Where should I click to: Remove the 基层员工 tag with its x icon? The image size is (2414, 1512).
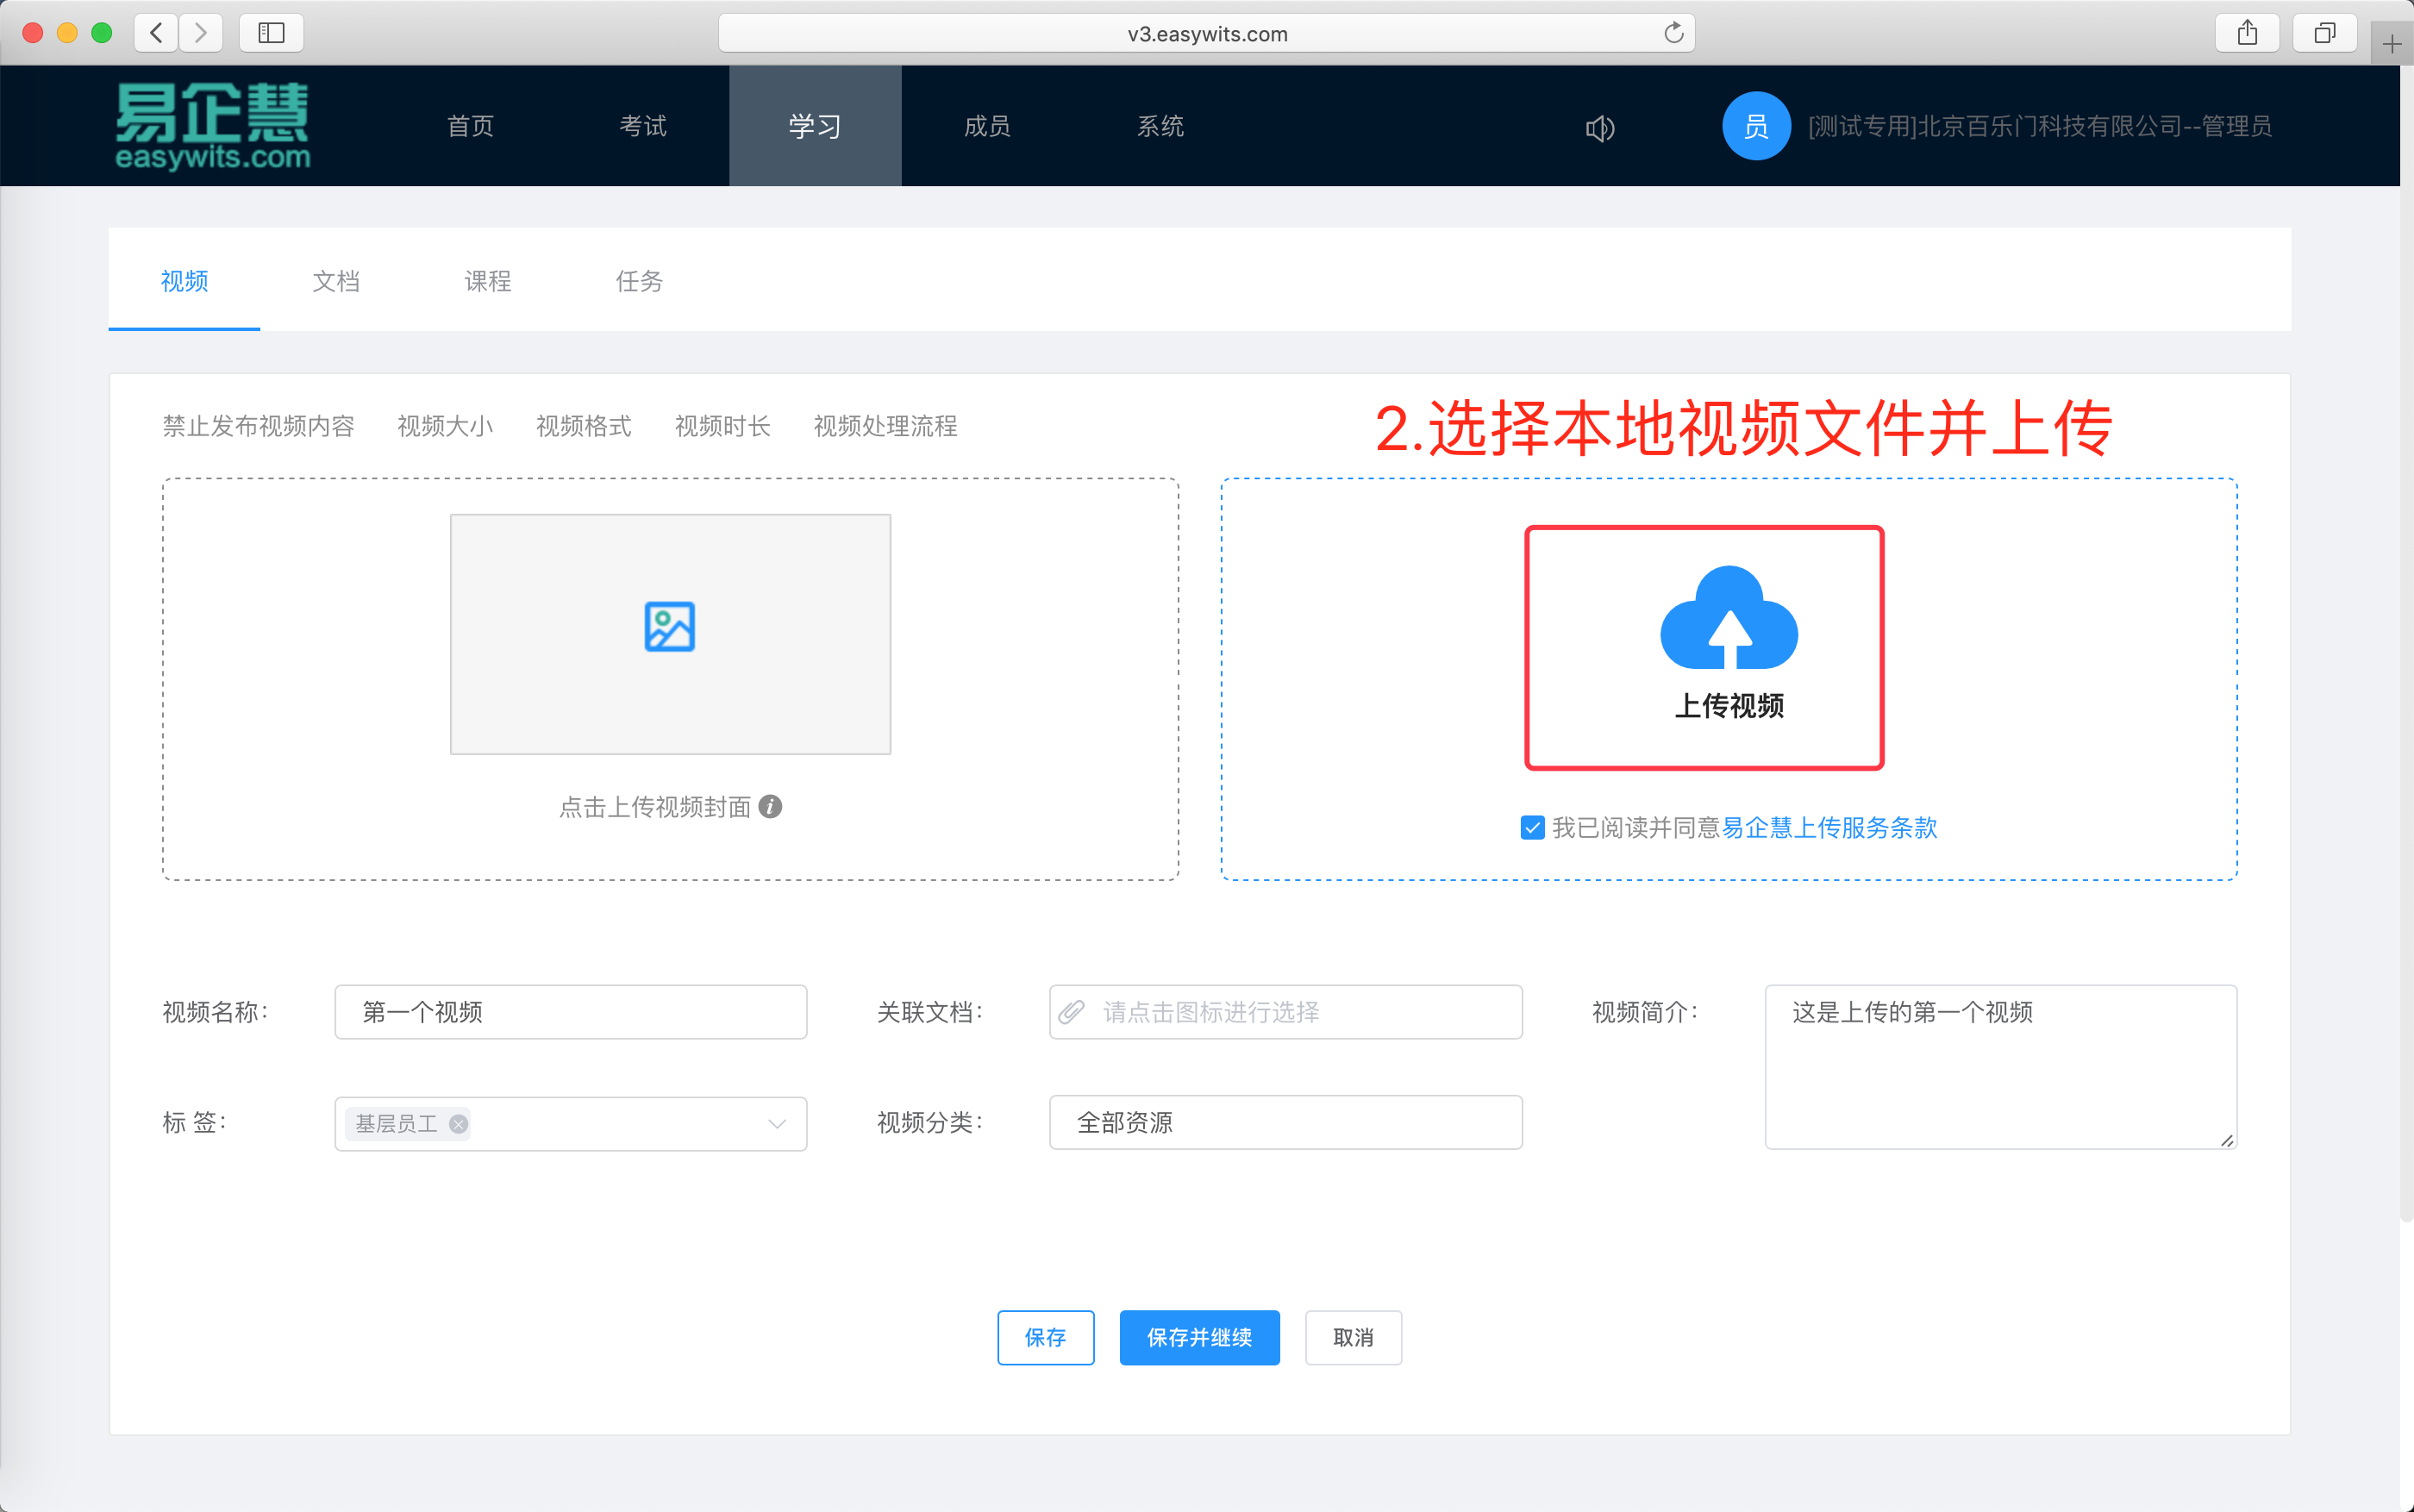(x=458, y=1124)
